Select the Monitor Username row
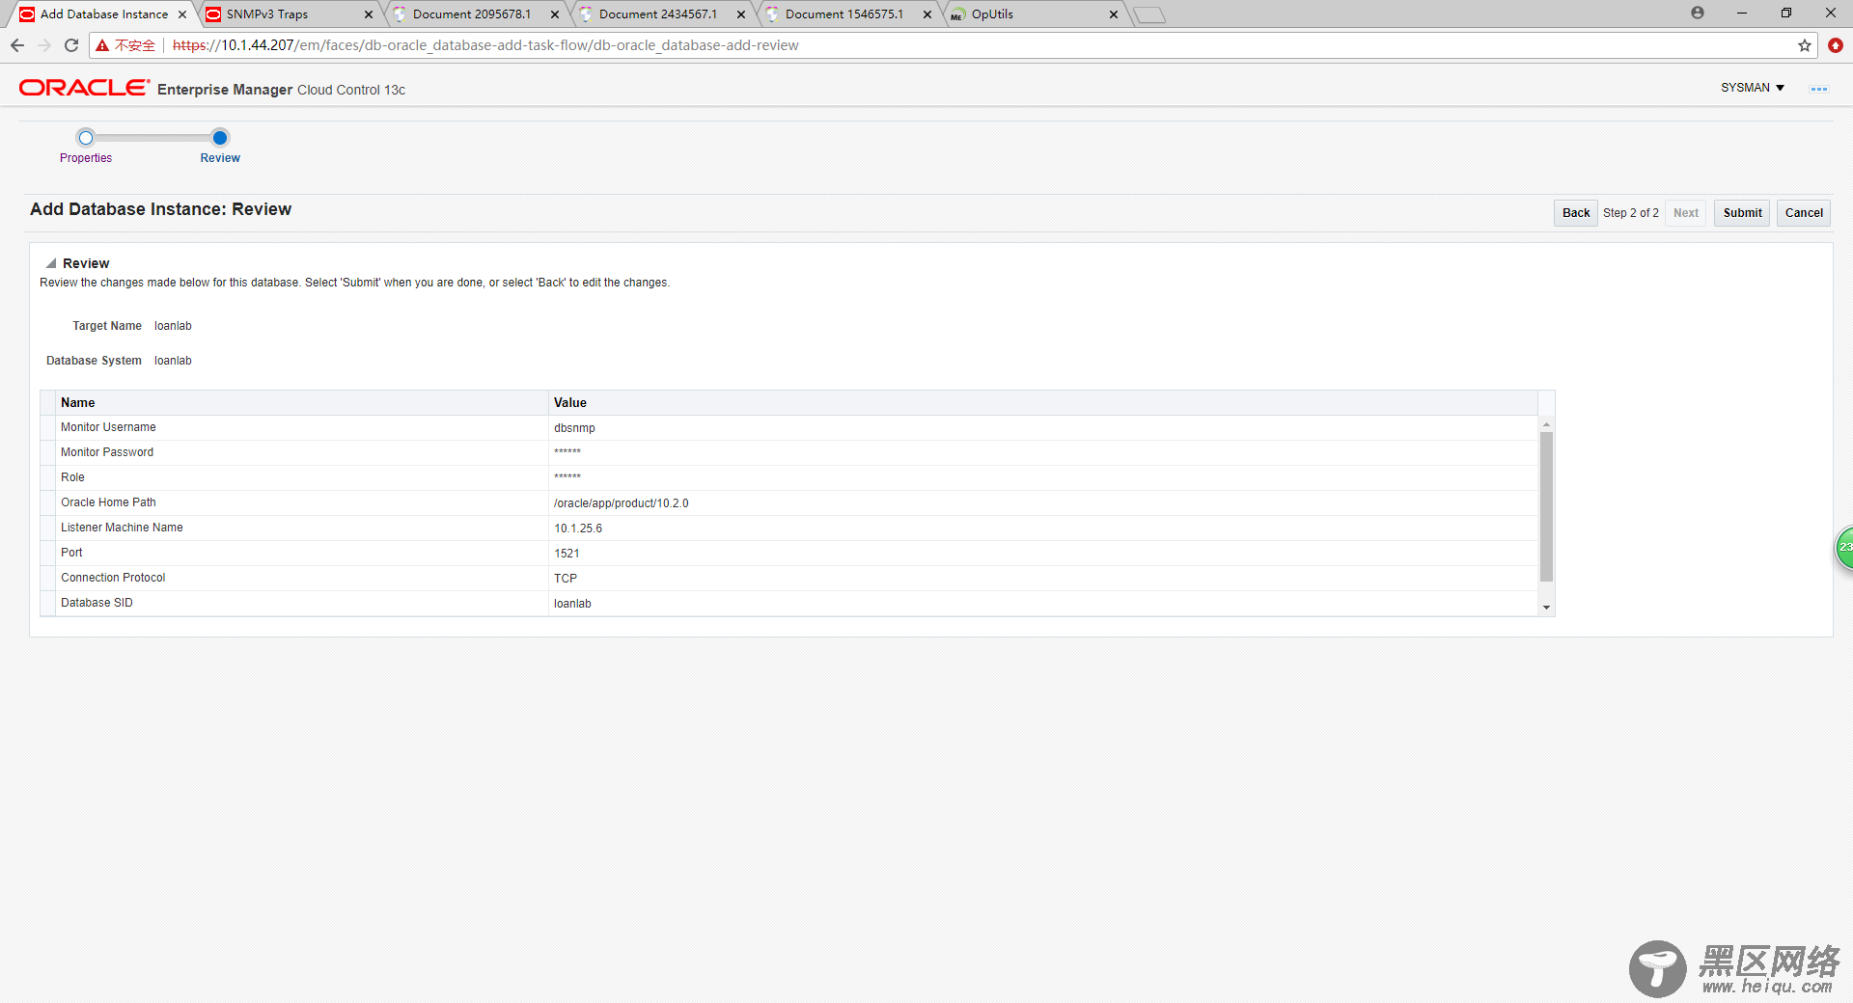Screen dimensions: 1853x1003 [x=789, y=428]
